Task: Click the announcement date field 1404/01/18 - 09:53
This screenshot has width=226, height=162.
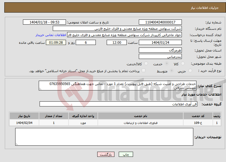Action: click(44, 22)
